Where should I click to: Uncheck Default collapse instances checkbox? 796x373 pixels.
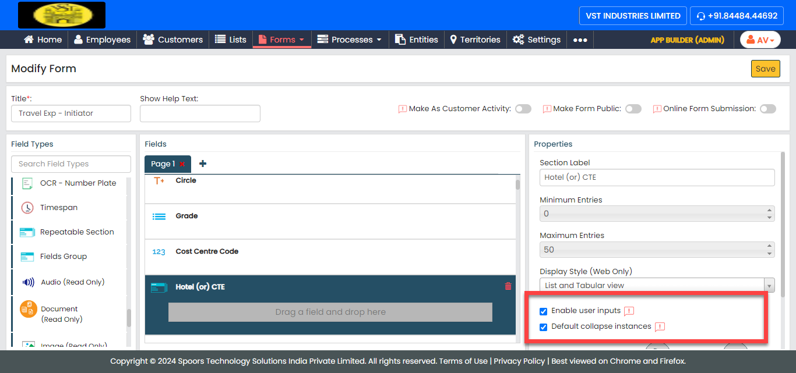click(544, 327)
